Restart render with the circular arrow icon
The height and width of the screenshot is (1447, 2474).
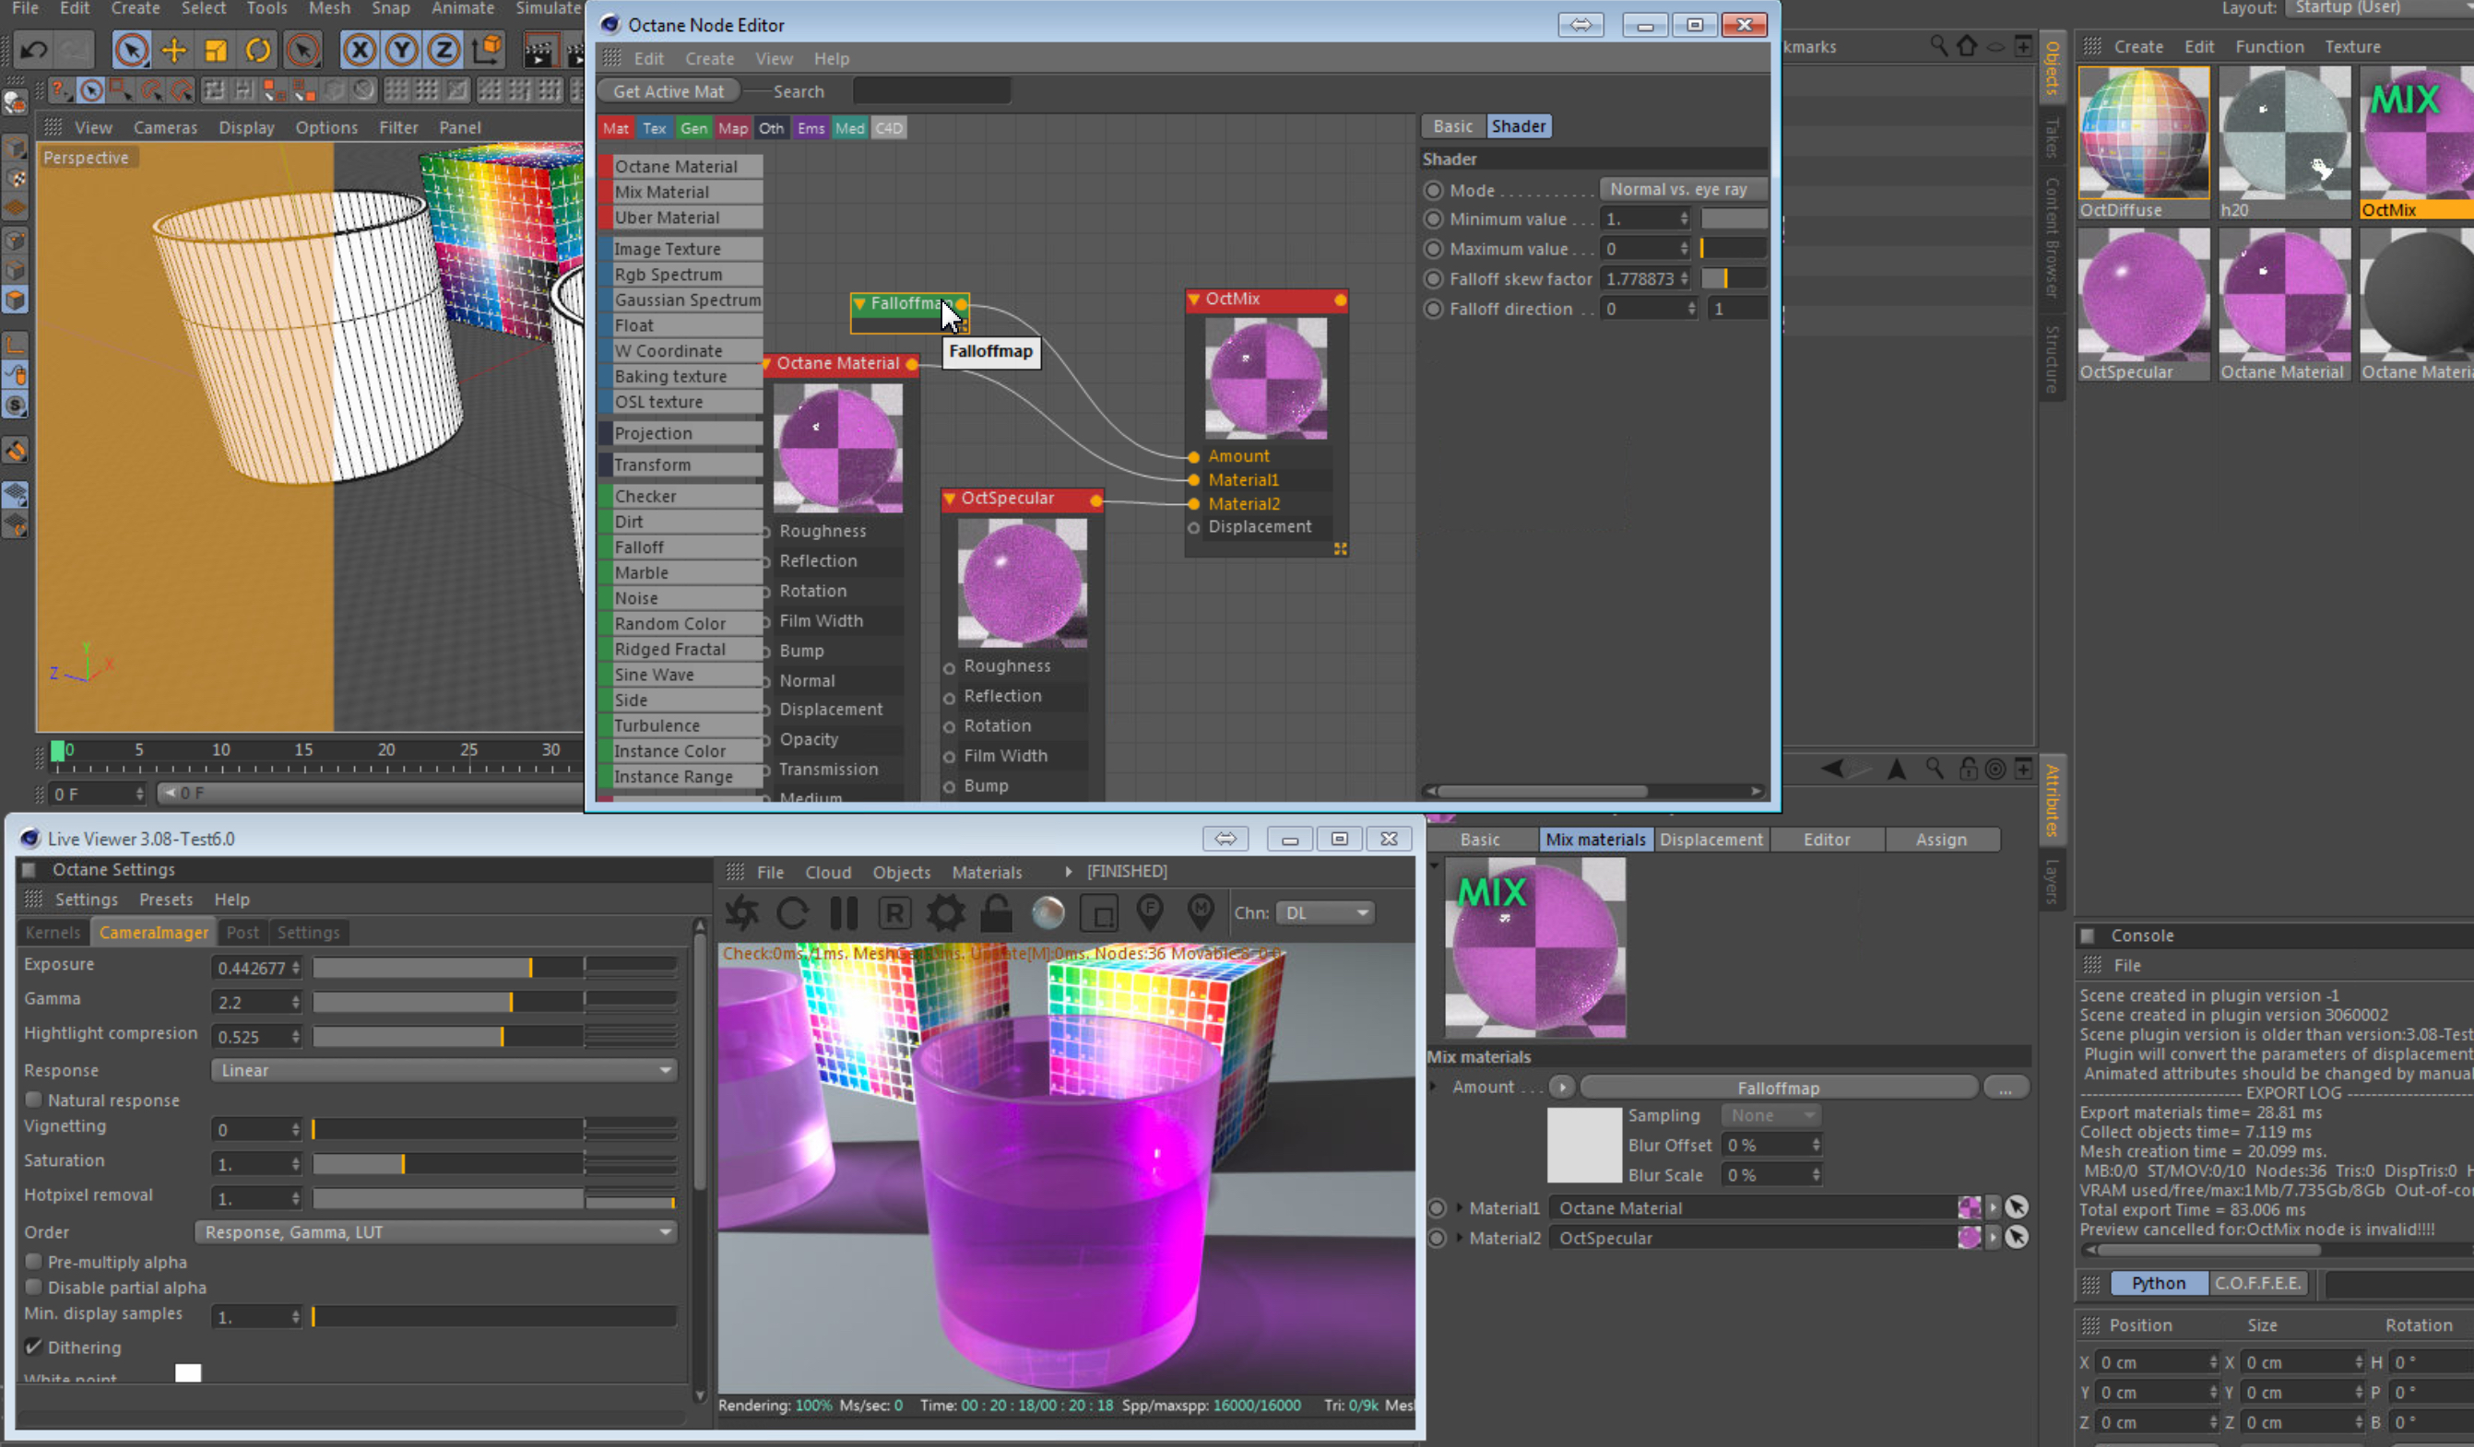click(x=792, y=913)
